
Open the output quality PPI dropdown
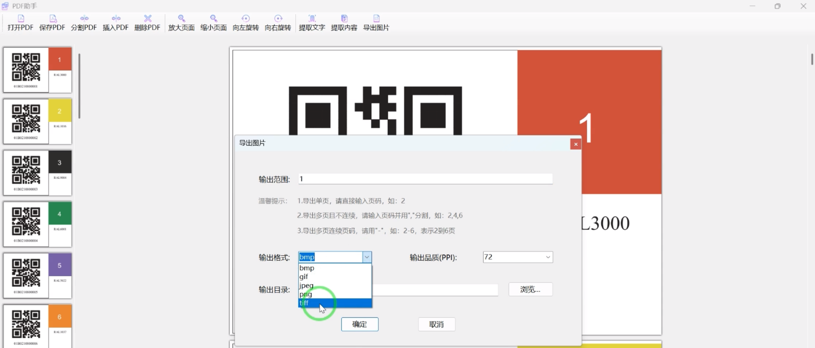pos(548,257)
